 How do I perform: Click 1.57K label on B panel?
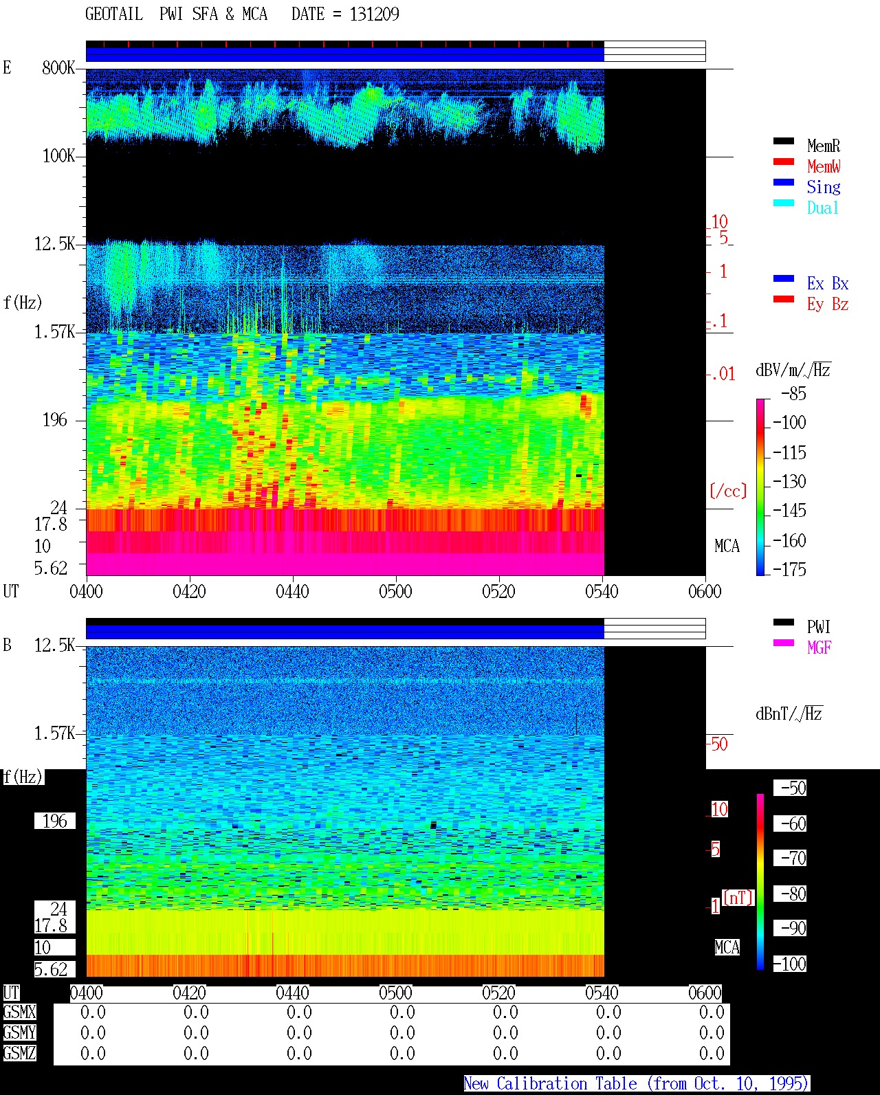54,733
